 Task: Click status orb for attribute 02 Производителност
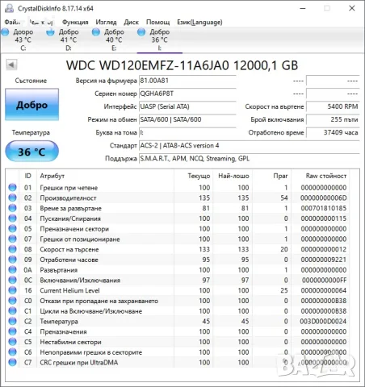click(x=12, y=198)
